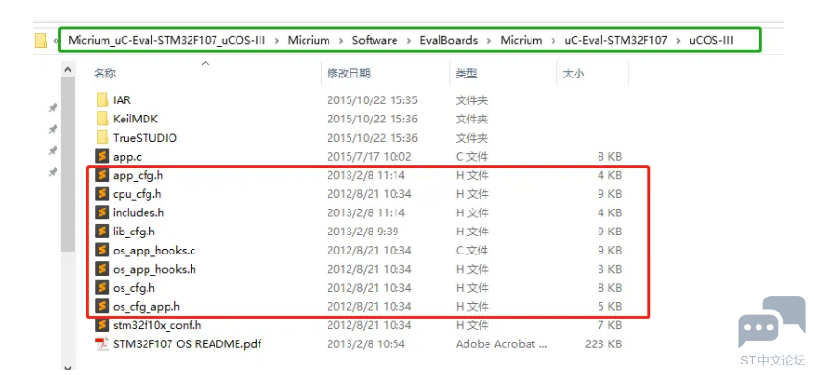Click the address bar folder icon

tap(41, 40)
